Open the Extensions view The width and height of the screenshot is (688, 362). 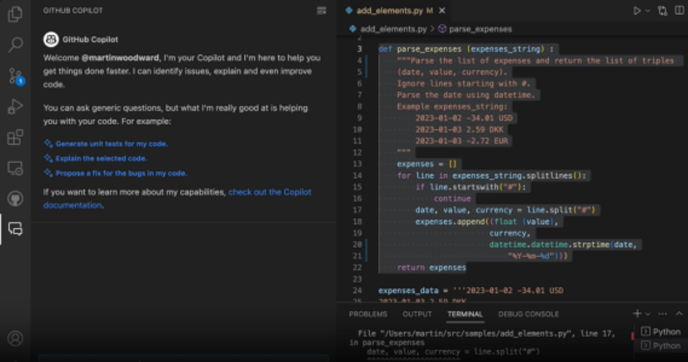click(15, 137)
